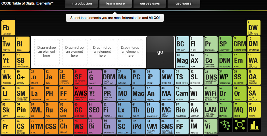Select the Yt YouTube element

coord(8,60)
